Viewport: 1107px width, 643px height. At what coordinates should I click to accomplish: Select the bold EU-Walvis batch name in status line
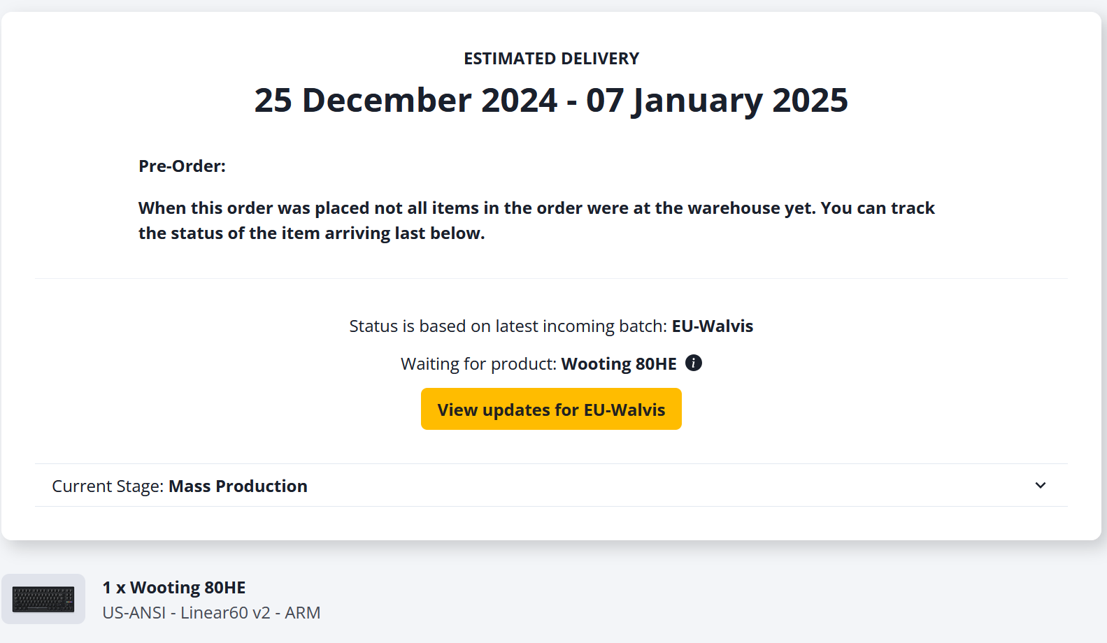[x=713, y=326]
